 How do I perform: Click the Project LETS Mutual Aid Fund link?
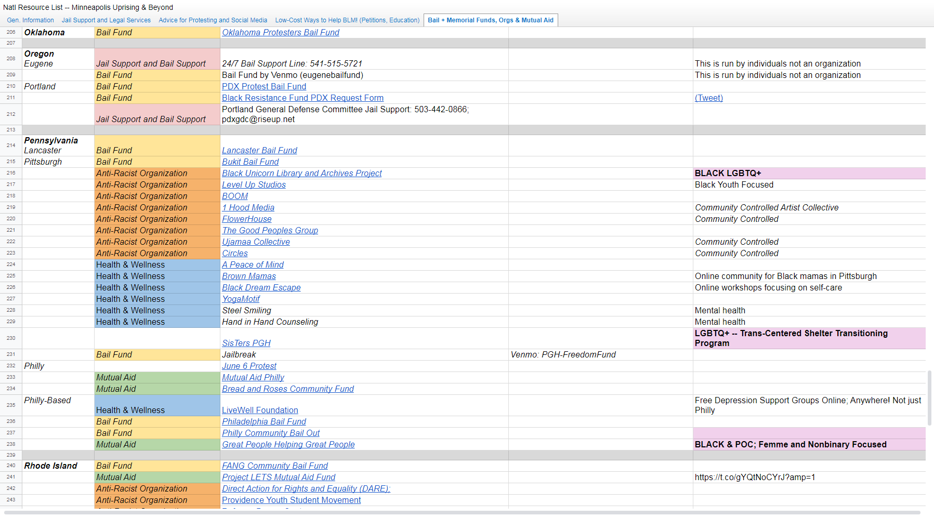pos(279,477)
